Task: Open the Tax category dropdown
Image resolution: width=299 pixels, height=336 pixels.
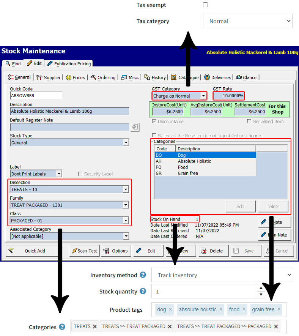Action: click(x=247, y=21)
